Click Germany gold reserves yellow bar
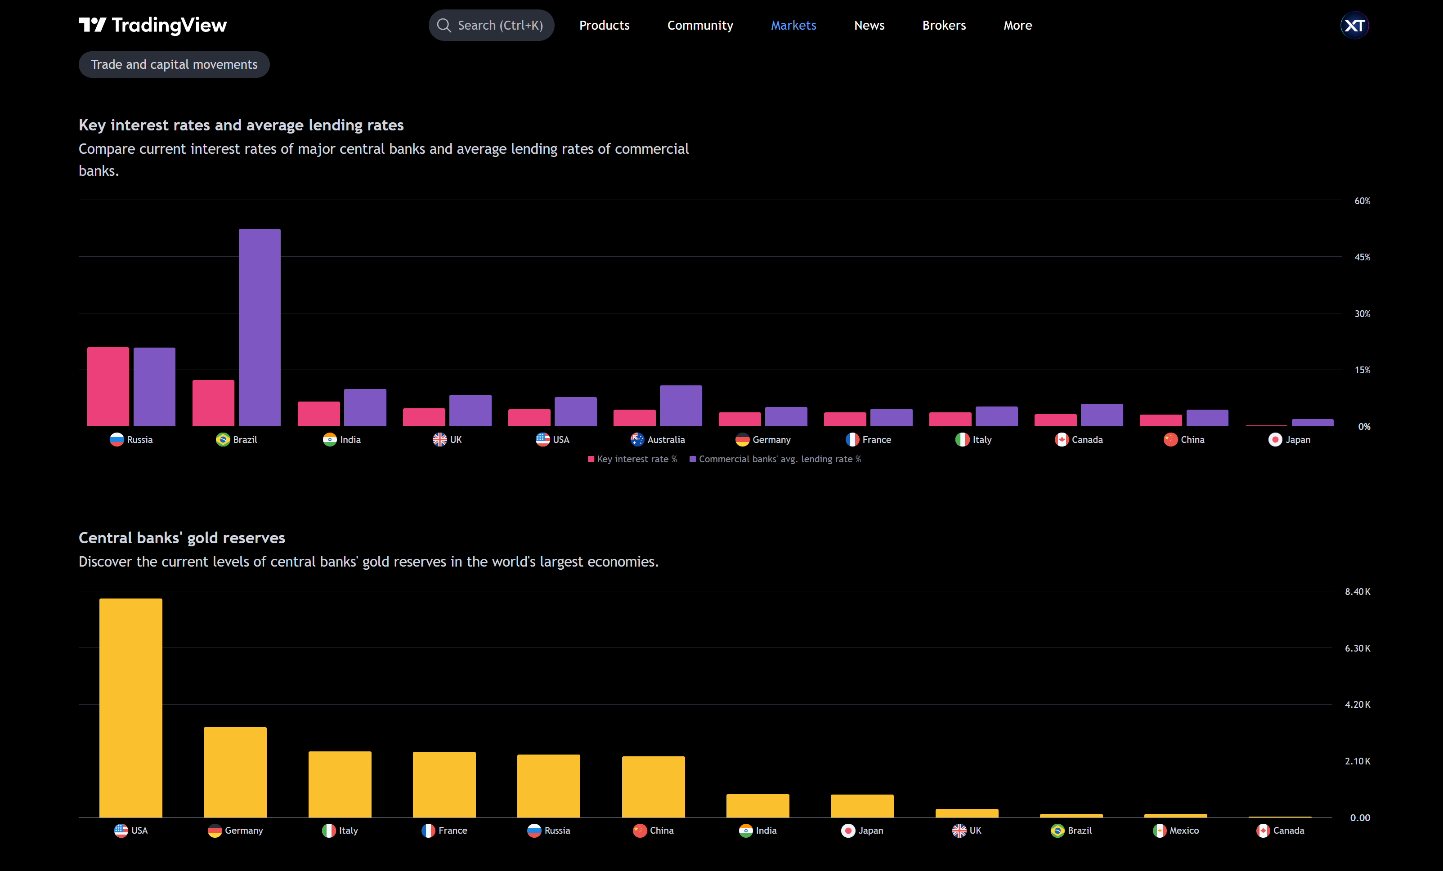This screenshot has height=871, width=1443. point(235,772)
